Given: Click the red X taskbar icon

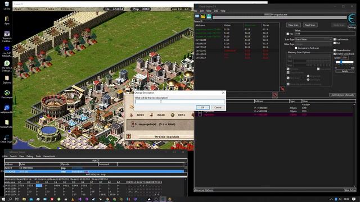Looking at the screenshot, I should pyautogui.click(x=52, y=199).
